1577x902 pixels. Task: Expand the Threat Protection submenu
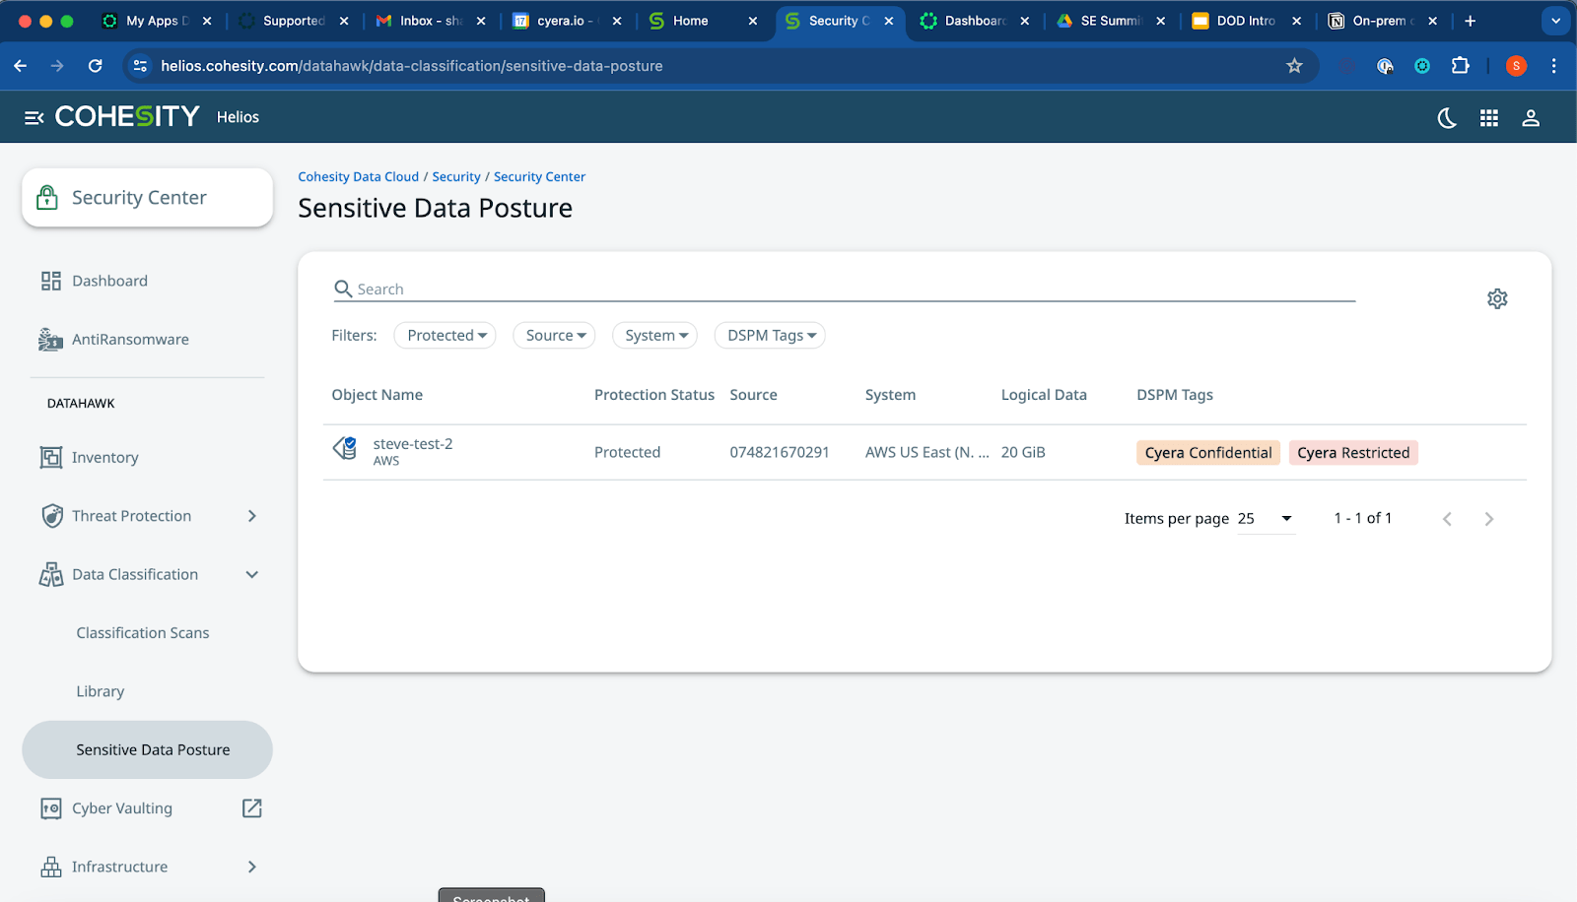[251, 516]
